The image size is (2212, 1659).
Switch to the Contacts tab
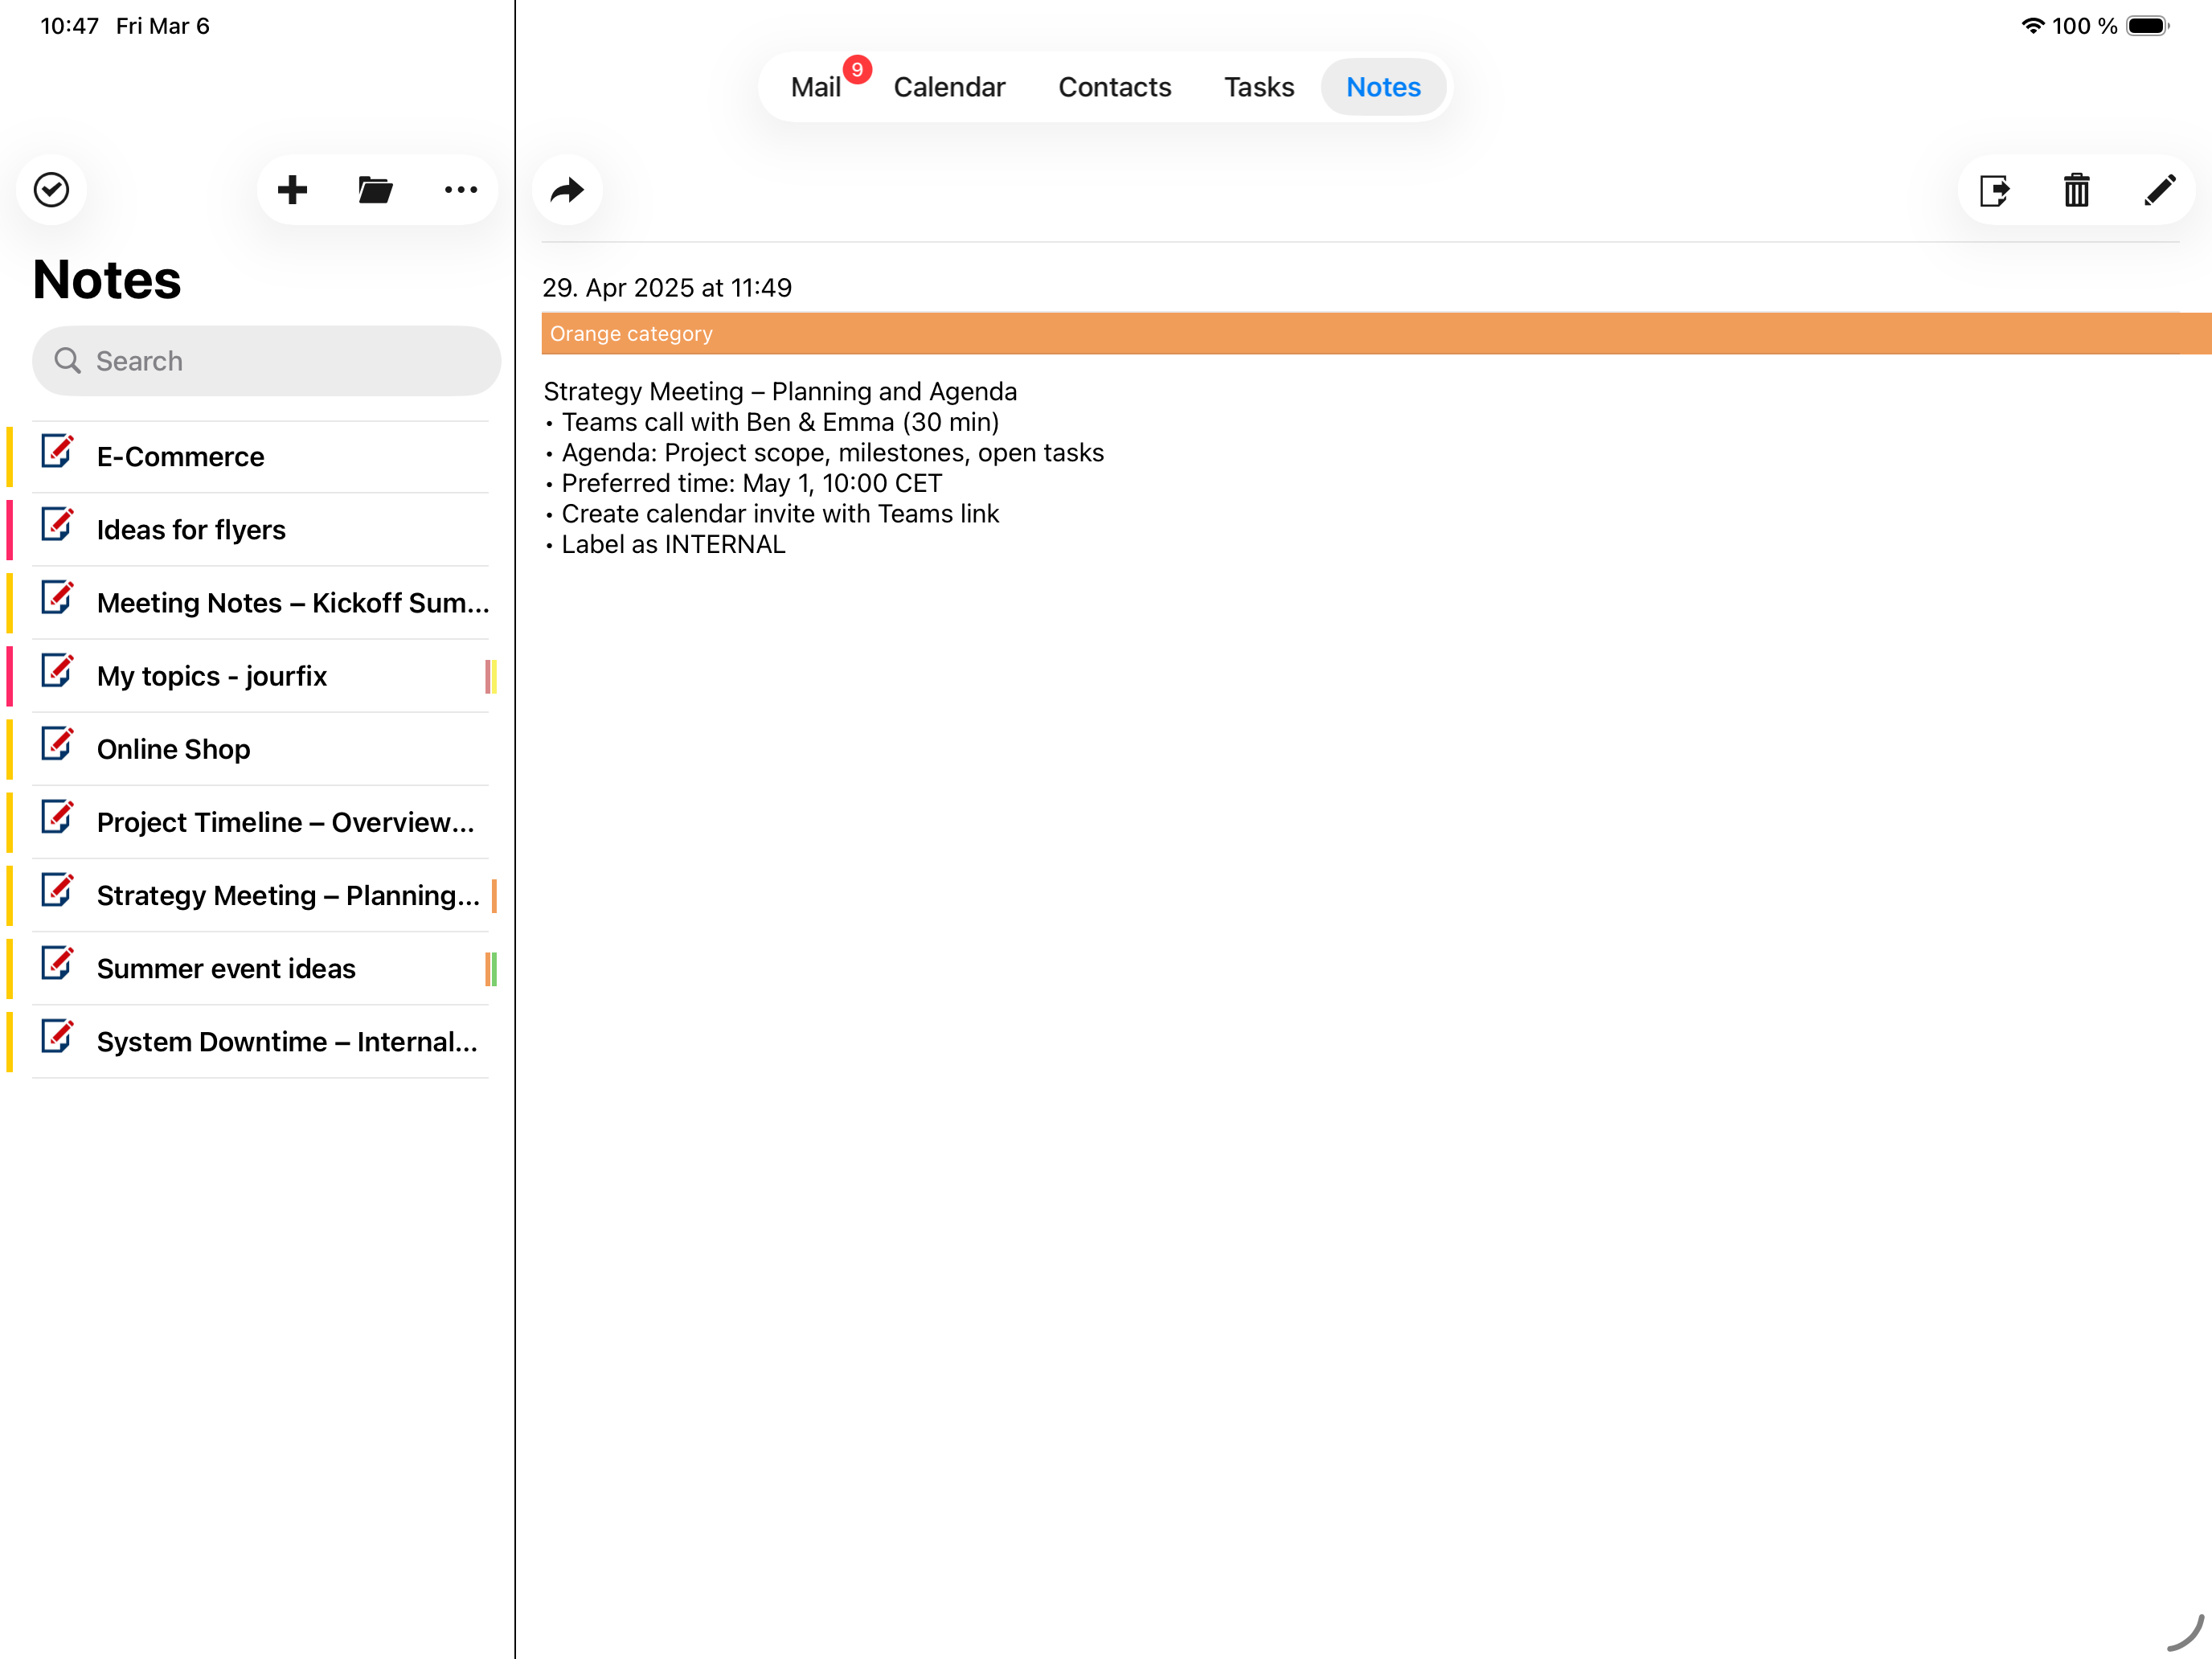pos(1114,87)
